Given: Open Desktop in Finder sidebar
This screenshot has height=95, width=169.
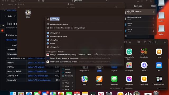Looking at the screenshot, I should [x=68, y=73].
